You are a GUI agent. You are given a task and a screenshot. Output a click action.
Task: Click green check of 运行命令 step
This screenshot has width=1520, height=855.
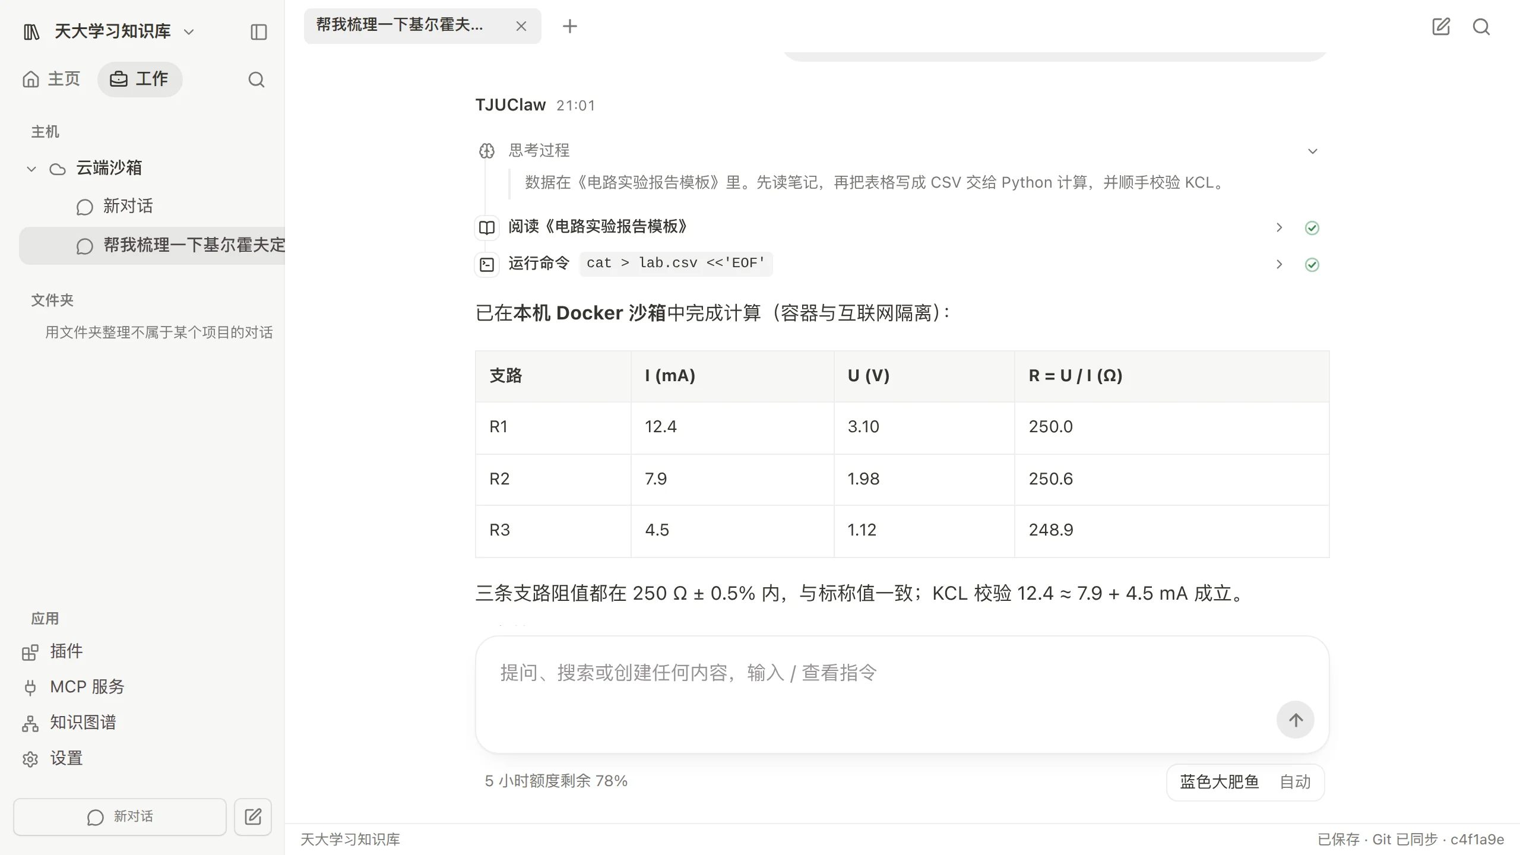click(1312, 265)
